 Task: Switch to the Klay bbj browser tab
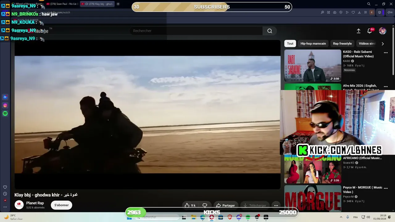click(97, 4)
